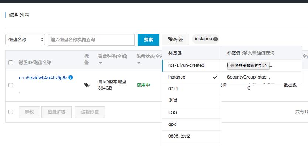Tick the checkbox for disk d-m5eizkfwfj4rx4hz9p9z
The height and width of the screenshot is (146, 308).
(x=11, y=85)
